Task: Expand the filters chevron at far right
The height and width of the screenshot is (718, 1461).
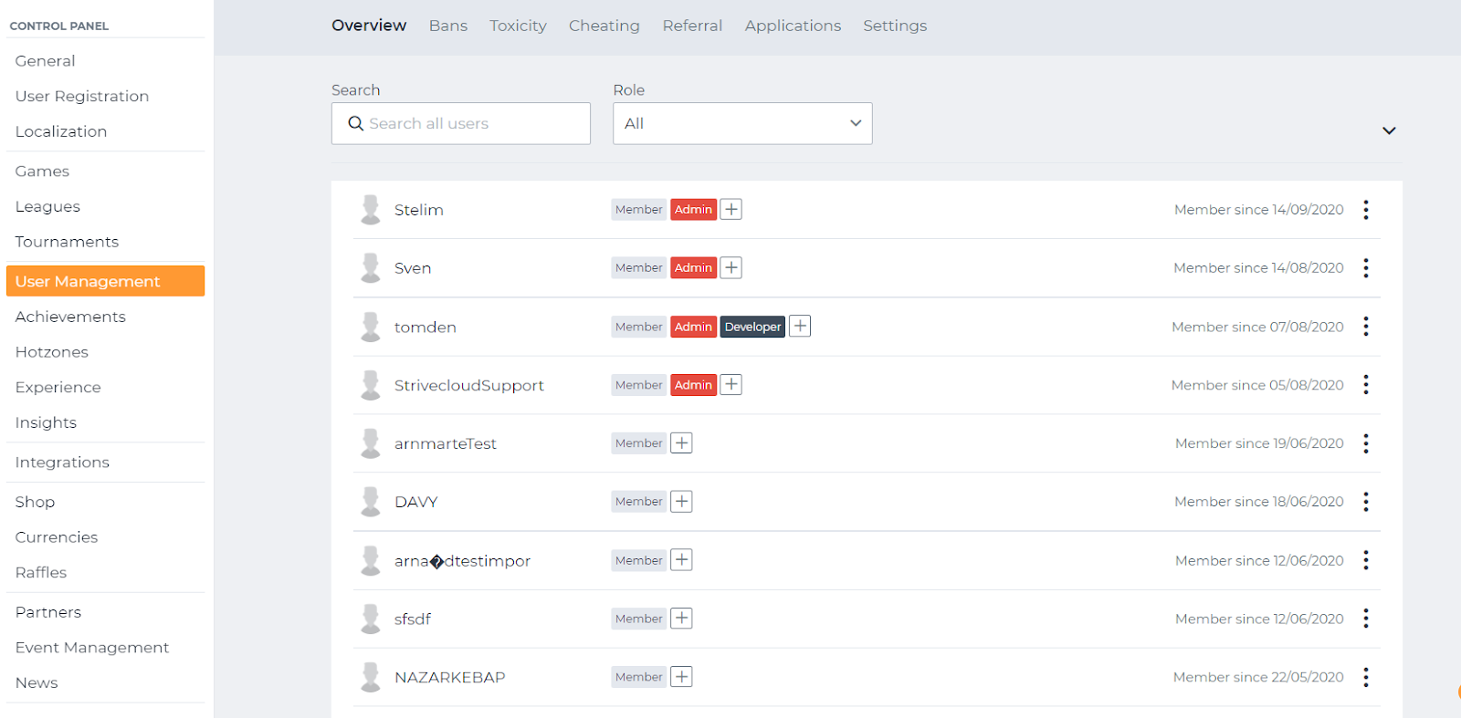Action: 1388,130
